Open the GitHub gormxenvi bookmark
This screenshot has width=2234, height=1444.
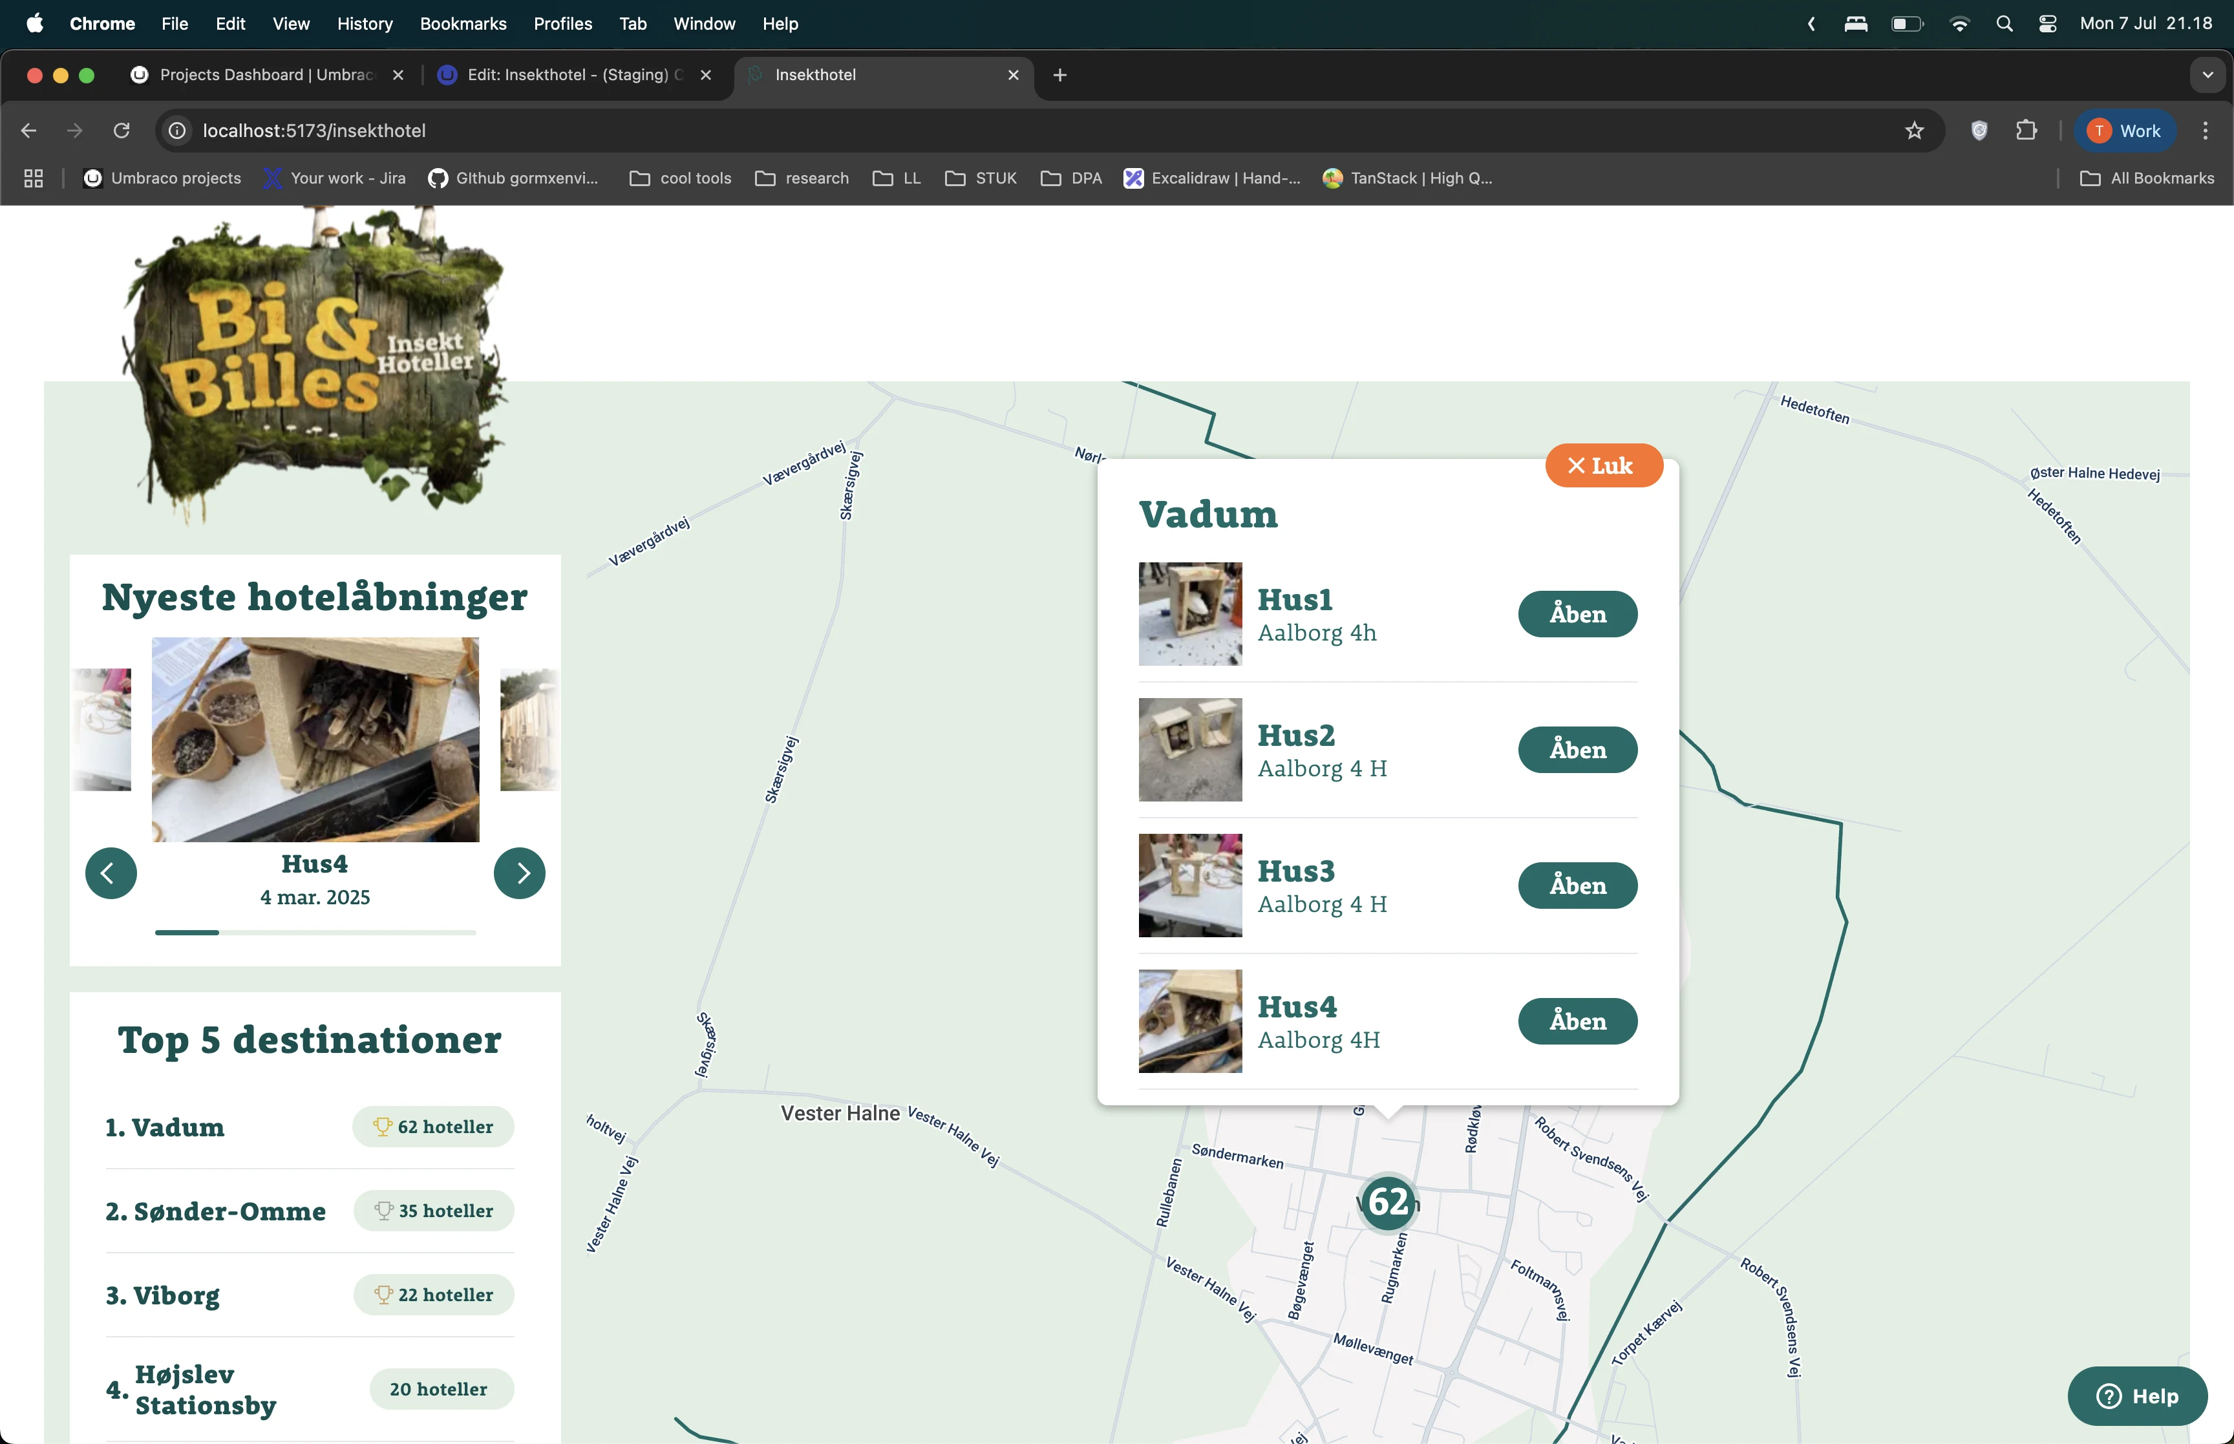(x=514, y=178)
